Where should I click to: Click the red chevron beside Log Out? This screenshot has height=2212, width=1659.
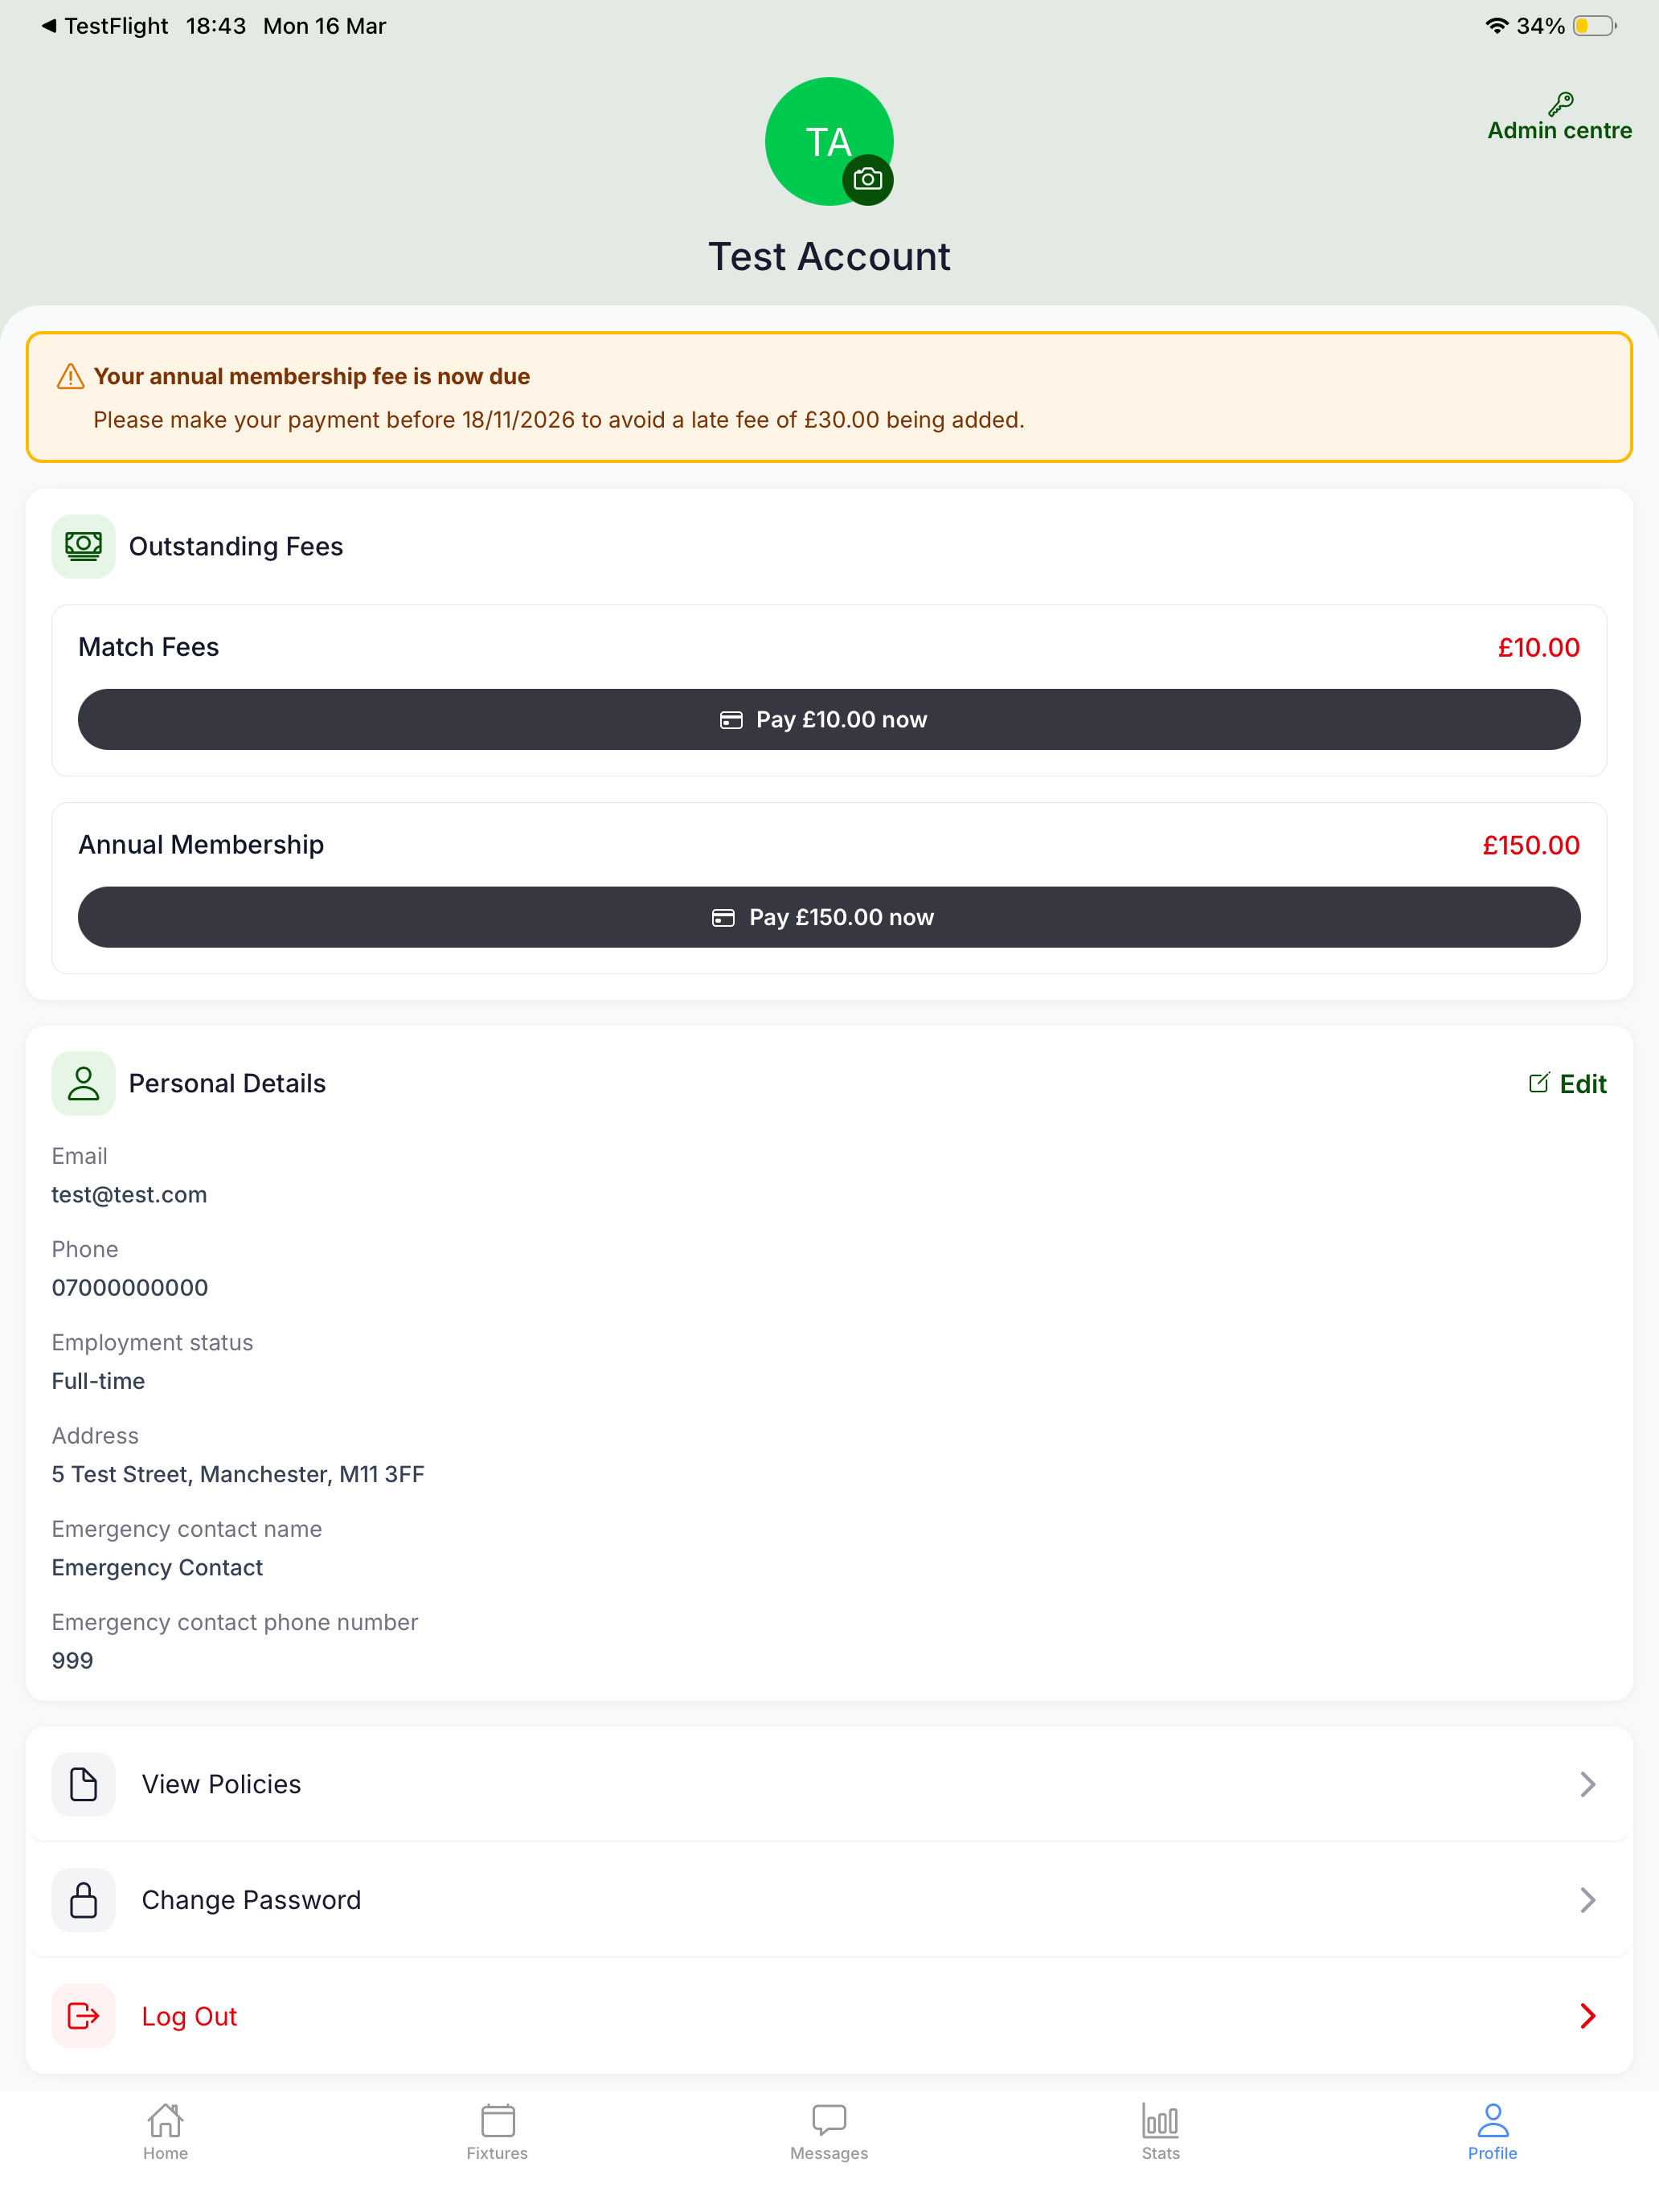click(x=1587, y=2016)
